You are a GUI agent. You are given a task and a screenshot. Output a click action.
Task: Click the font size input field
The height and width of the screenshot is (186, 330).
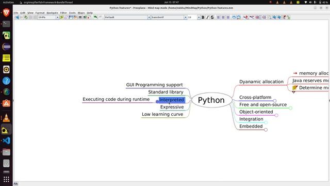tap(192, 17)
